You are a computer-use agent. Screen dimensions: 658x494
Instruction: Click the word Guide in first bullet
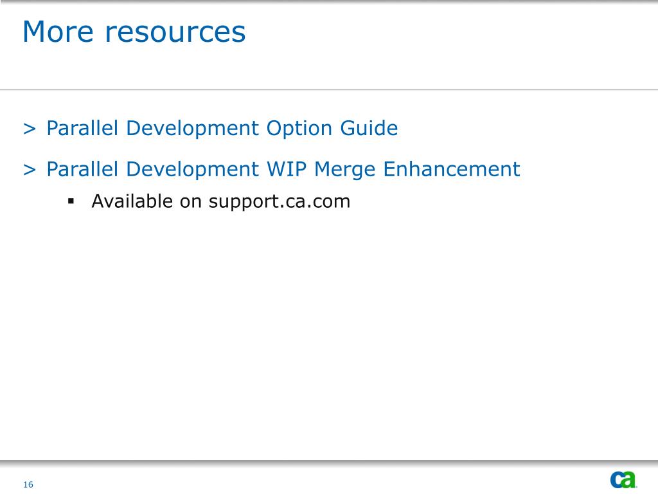click(x=369, y=128)
